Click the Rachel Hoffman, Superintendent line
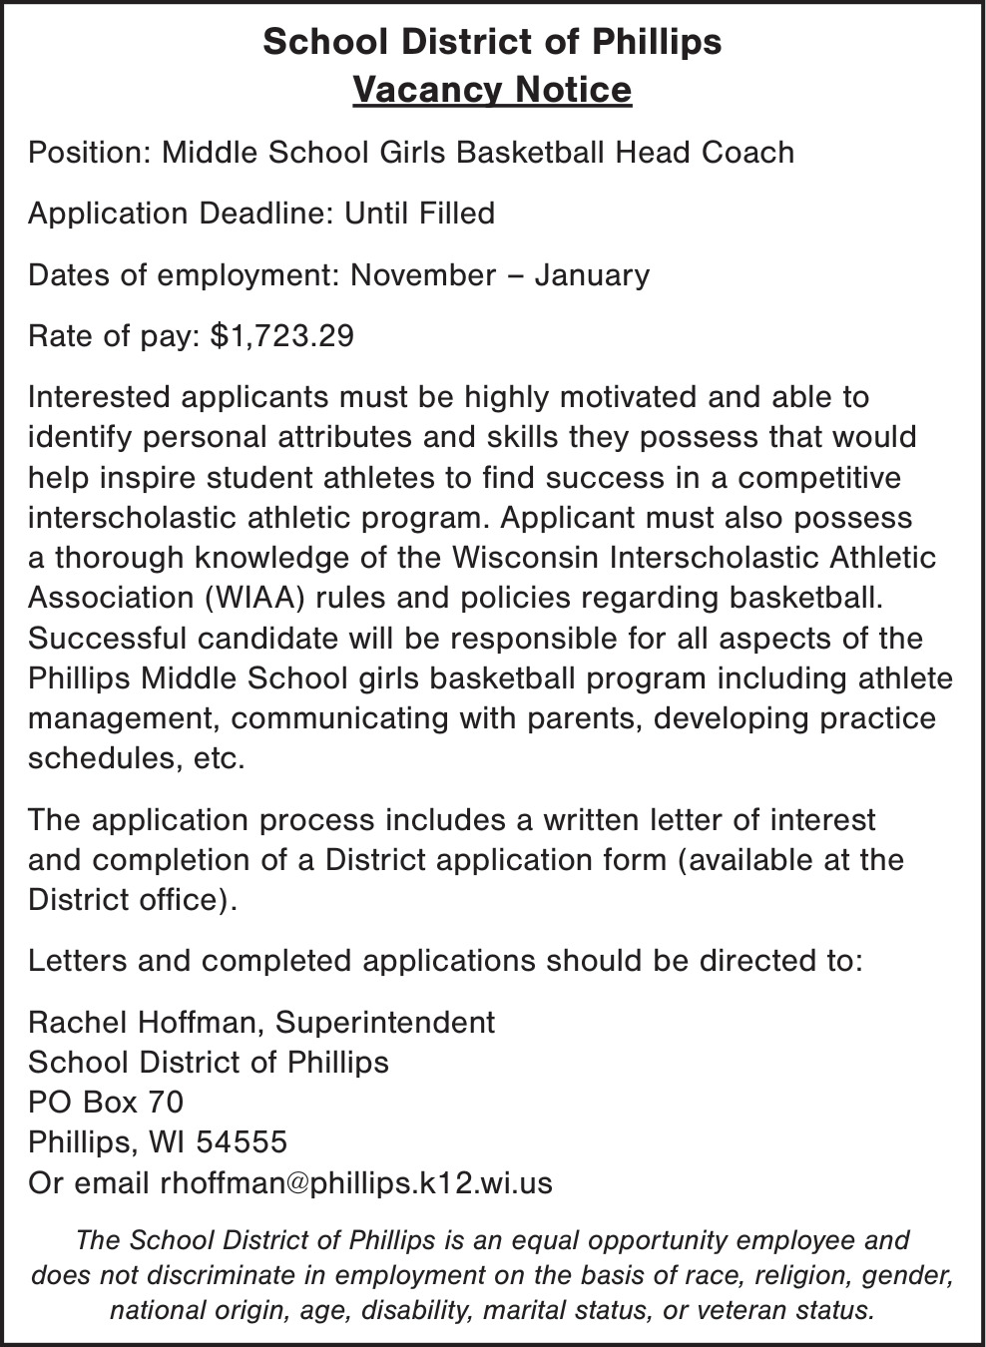Image resolution: width=986 pixels, height=1347 pixels. pyautogui.click(x=261, y=1022)
